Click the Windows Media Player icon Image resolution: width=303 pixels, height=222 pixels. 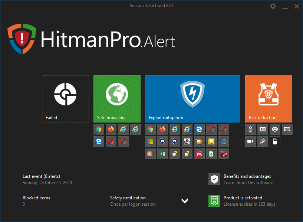[150, 154]
